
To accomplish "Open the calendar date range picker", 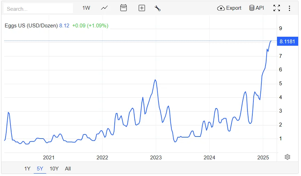I will 123,8.
